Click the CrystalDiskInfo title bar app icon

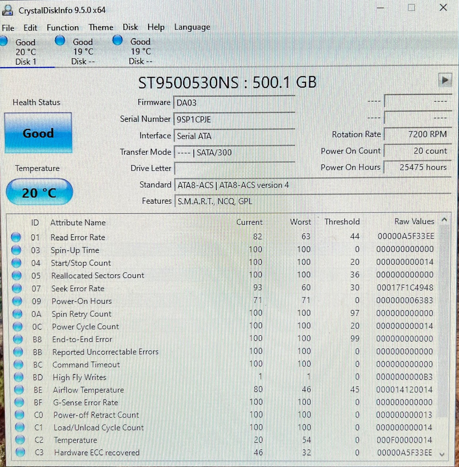[x=7, y=10]
